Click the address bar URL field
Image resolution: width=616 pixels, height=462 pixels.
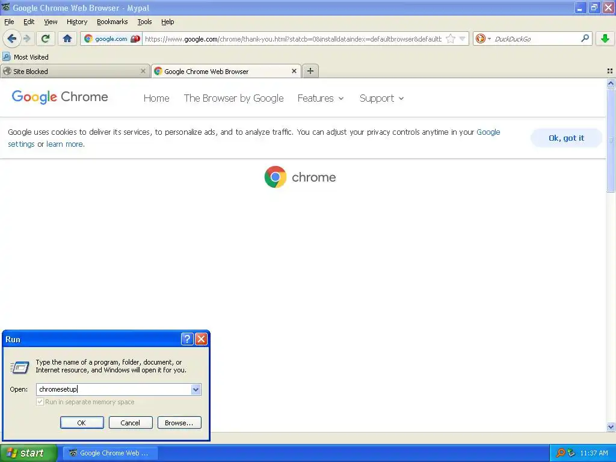(293, 39)
